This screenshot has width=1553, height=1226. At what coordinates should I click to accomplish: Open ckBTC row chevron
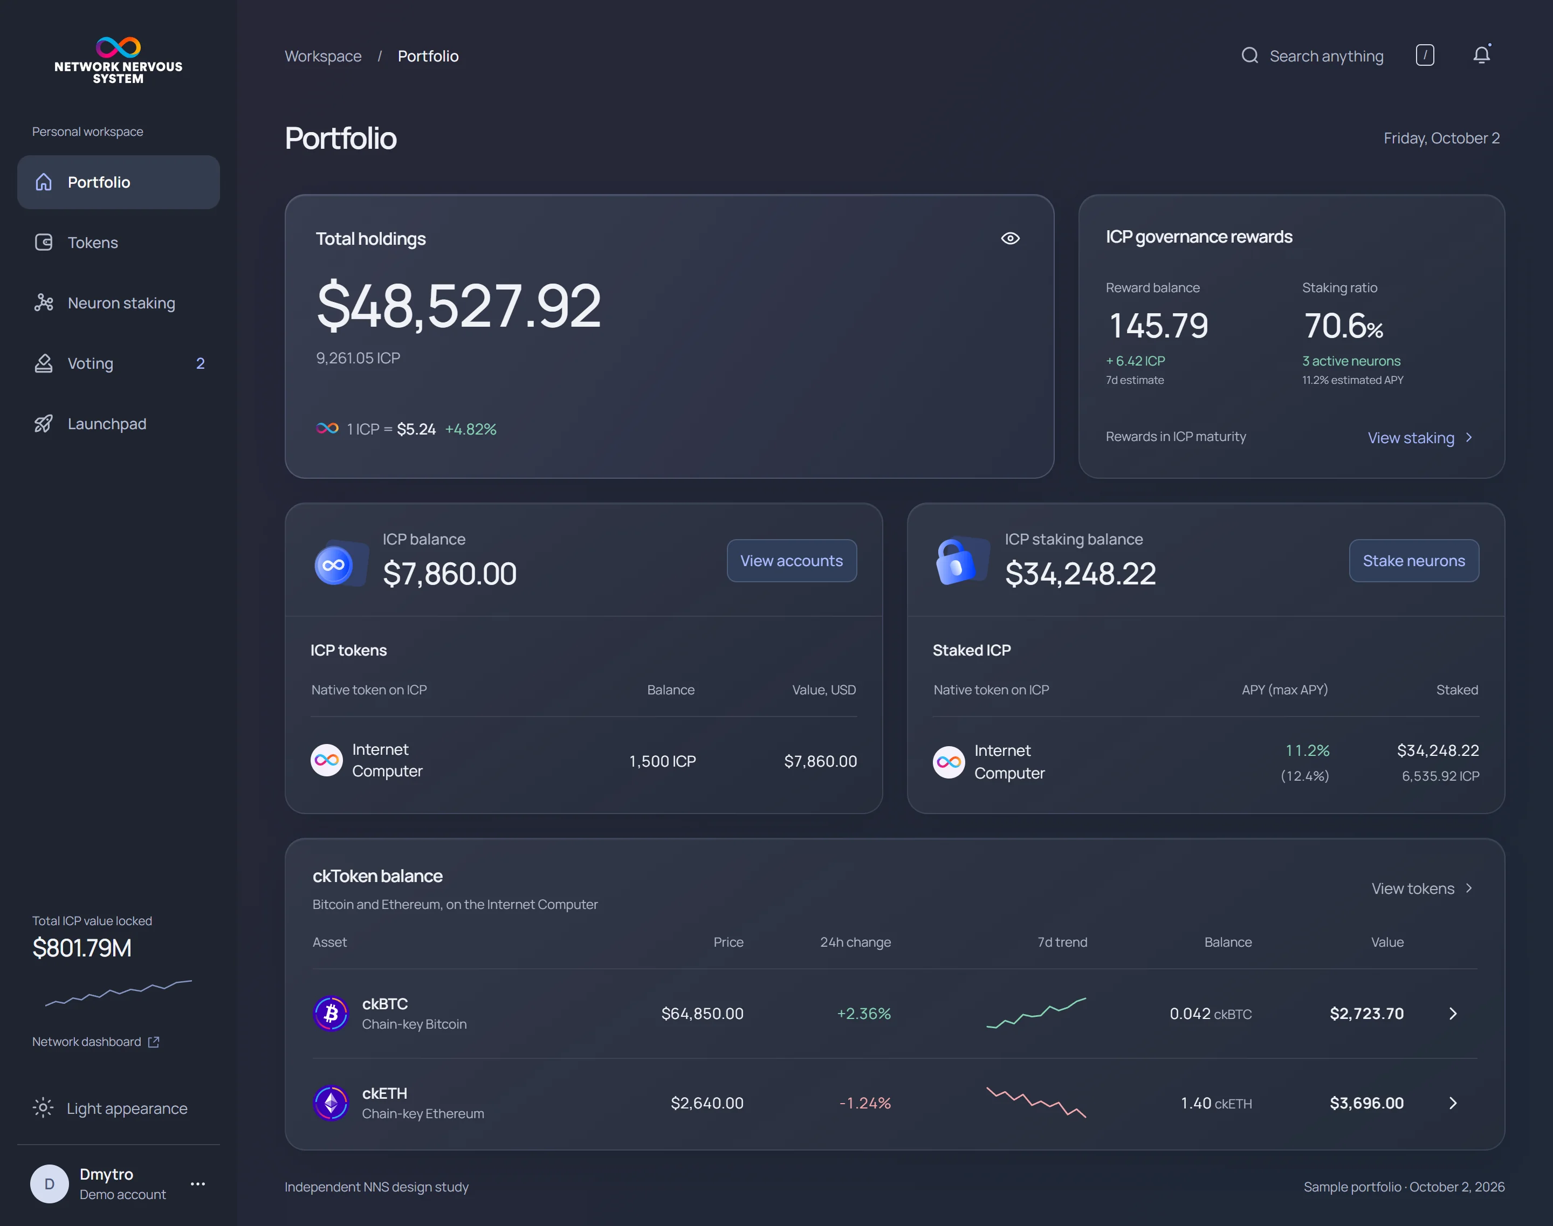tap(1453, 1014)
